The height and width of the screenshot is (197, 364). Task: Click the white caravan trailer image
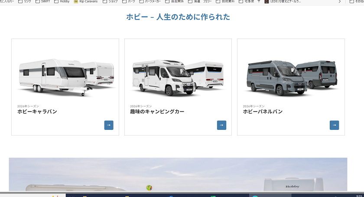pos(66,77)
